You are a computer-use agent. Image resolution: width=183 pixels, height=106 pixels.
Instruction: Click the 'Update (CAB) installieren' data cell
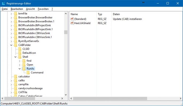127,19
